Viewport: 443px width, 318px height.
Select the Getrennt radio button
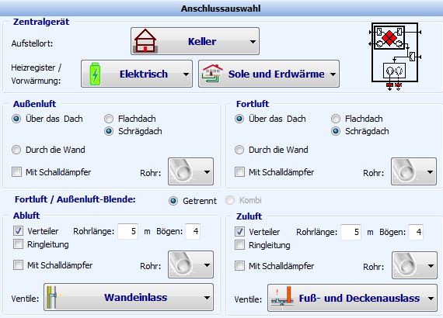coord(173,201)
